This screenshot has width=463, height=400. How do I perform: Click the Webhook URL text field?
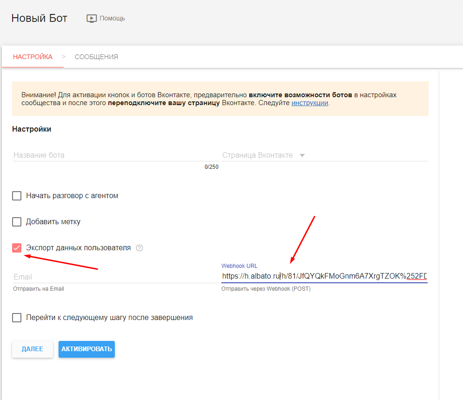coord(324,276)
